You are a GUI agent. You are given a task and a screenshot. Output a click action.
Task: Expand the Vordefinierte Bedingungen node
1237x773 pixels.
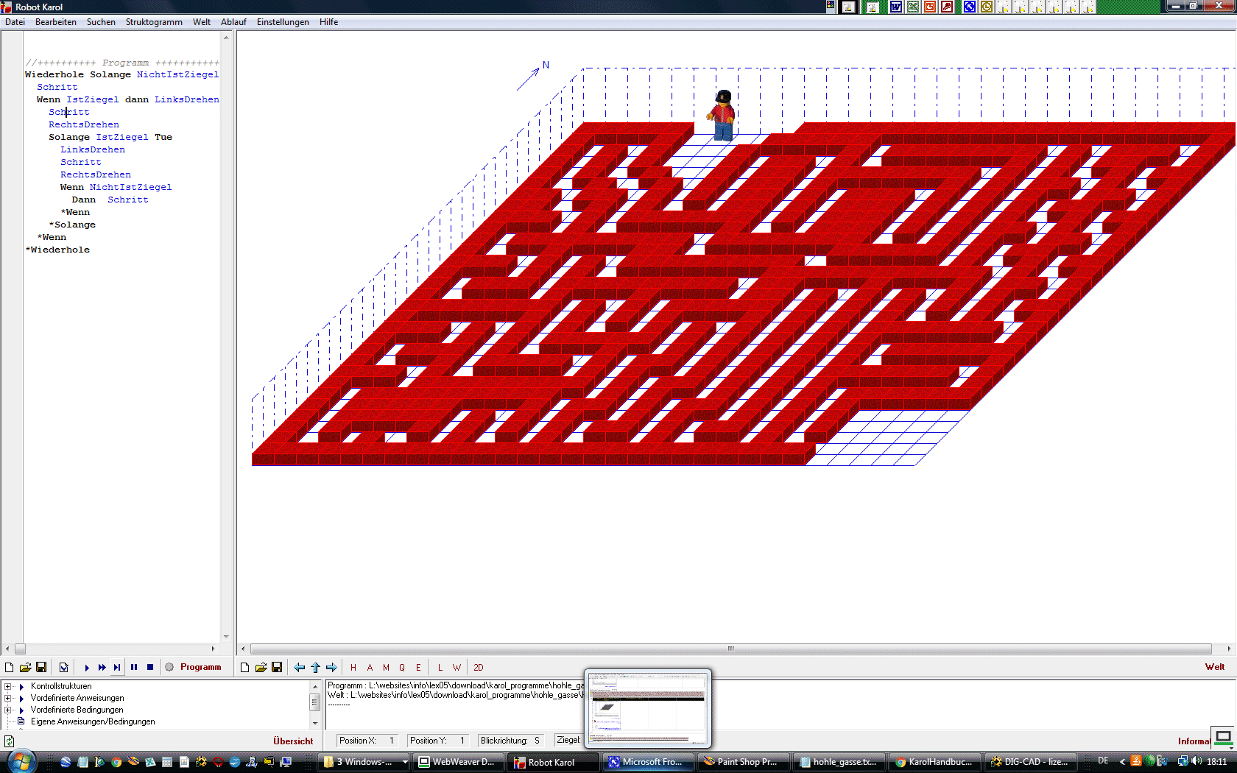click(x=8, y=710)
